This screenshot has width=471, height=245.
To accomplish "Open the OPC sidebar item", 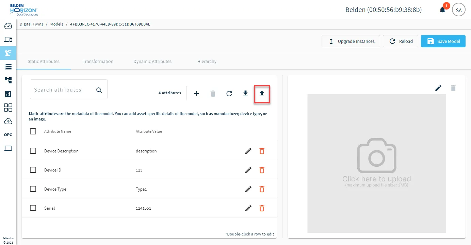I will coord(8,135).
